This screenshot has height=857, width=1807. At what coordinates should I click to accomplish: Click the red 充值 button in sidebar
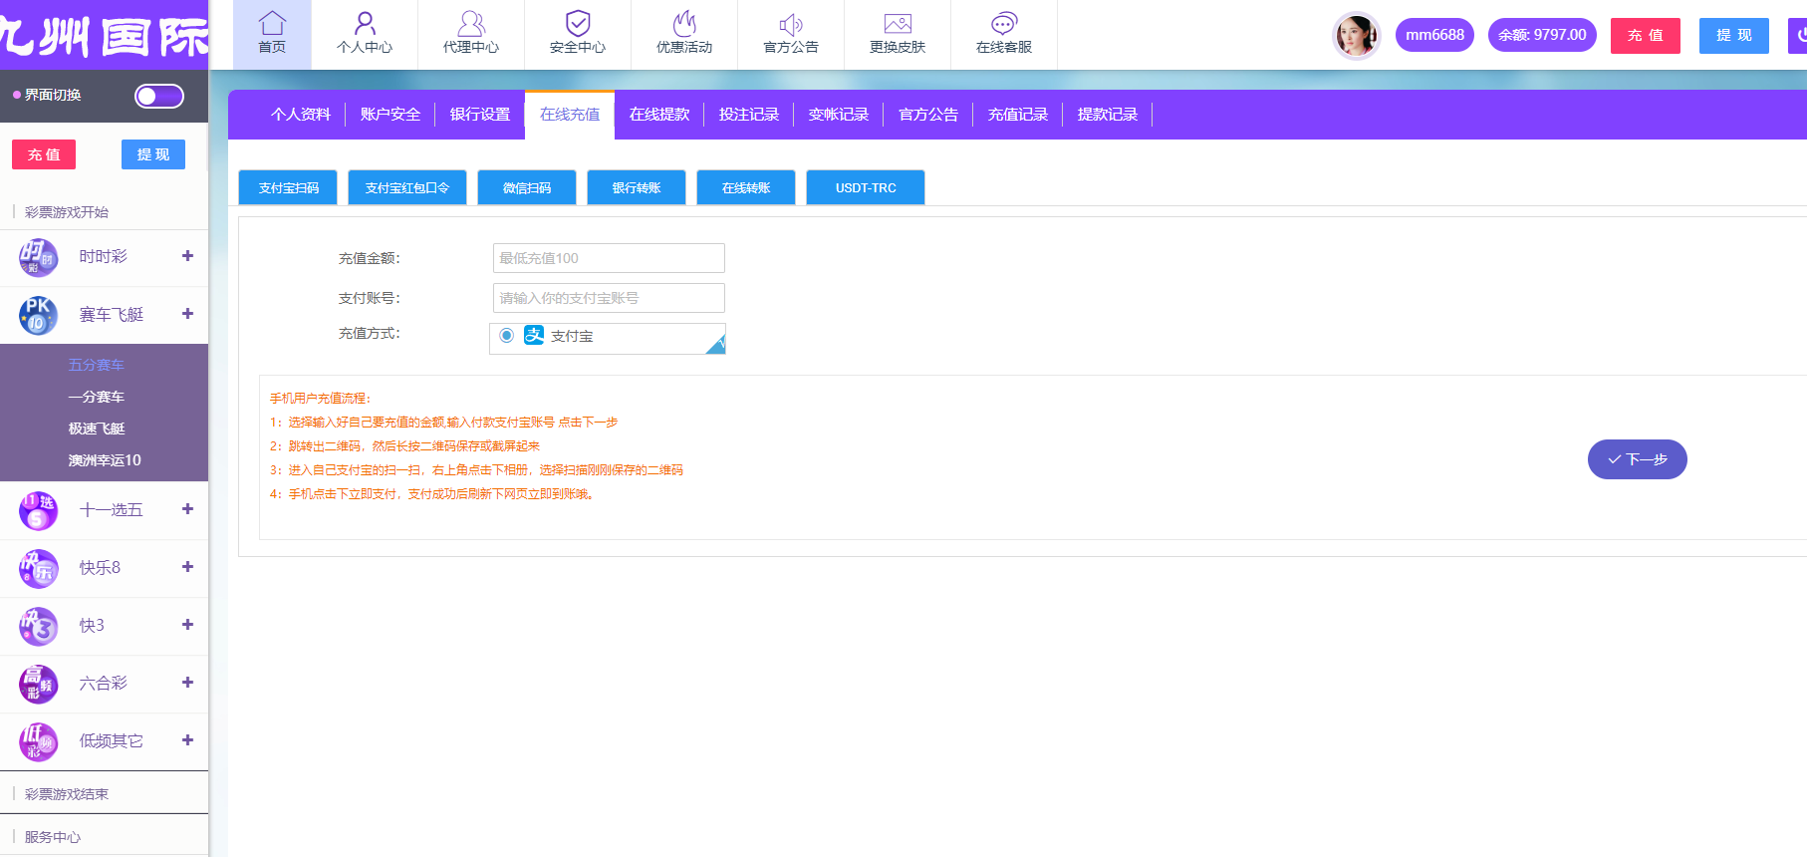tap(44, 154)
